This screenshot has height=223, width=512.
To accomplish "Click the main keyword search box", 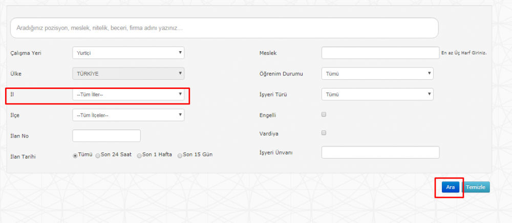I will [224, 28].
